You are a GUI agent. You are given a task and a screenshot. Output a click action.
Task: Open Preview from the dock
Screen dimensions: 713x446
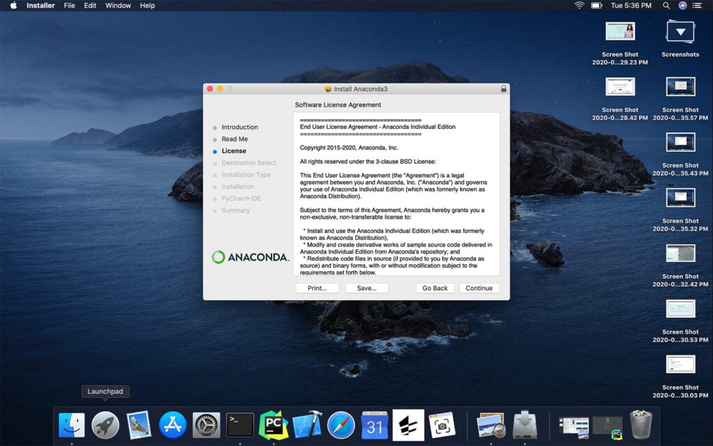tap(491, 426)
